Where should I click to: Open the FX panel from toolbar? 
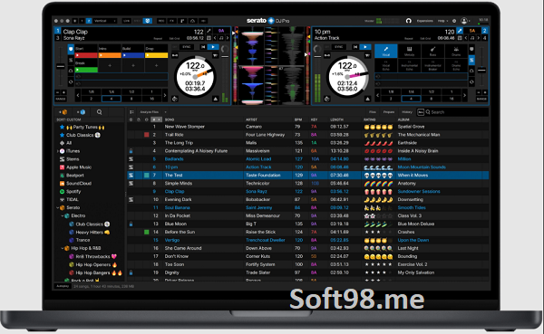pyautogui.click(x=171, y=21)
